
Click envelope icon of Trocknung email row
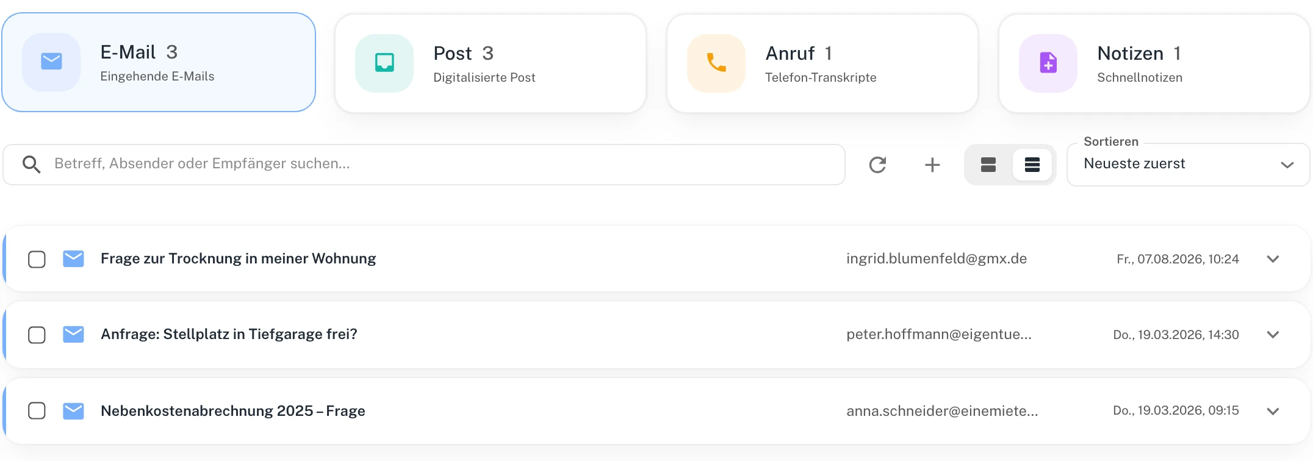[x=73, y=259]
